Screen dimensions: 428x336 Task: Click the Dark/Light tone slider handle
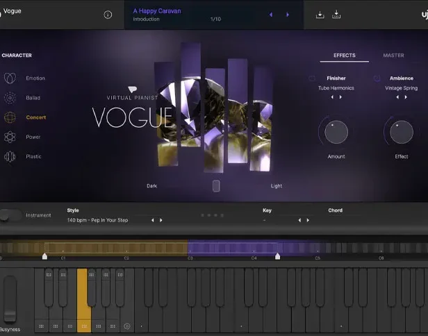216,186
